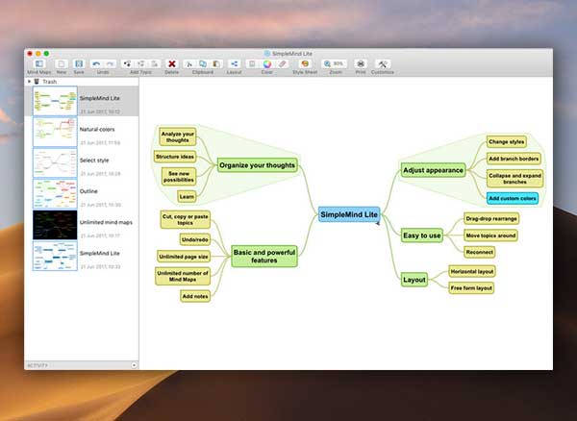Image resolution: width=577 pixels, height=421 pixels.
Task: Select the central SimpleMind Lite topic
Action: pyautogui.click(x=349, y=214)
